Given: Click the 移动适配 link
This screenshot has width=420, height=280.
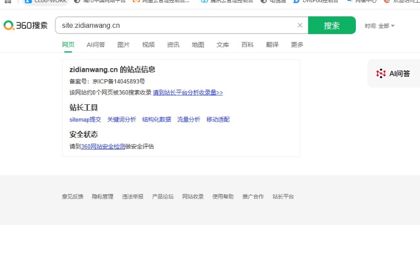Looking at the screenshot, I should tap(218, 120).
